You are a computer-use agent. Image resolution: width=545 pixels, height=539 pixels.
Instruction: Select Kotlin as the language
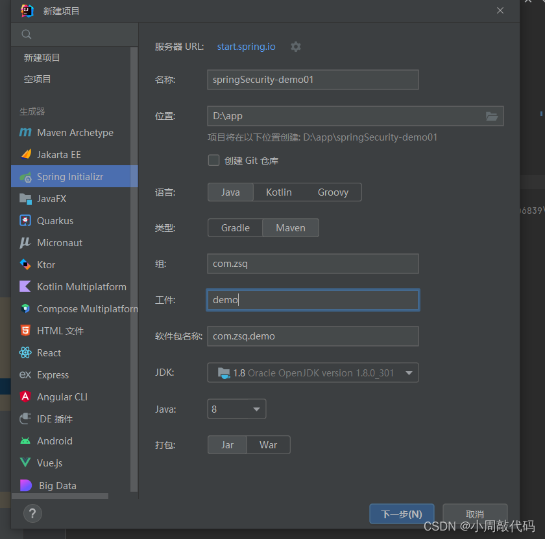(x=279, y=192)
